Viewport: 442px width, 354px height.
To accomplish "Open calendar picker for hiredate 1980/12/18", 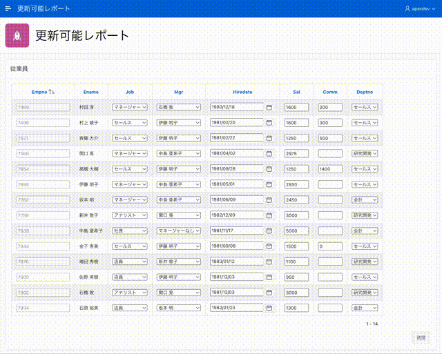I will 269,107.
